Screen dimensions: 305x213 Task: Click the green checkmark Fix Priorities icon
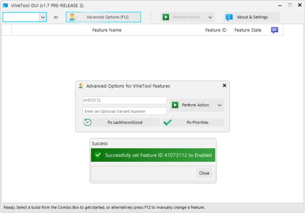[x=167, y=122]
